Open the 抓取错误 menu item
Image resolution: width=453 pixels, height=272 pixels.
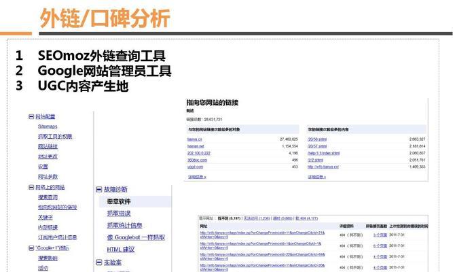point(119,214)
